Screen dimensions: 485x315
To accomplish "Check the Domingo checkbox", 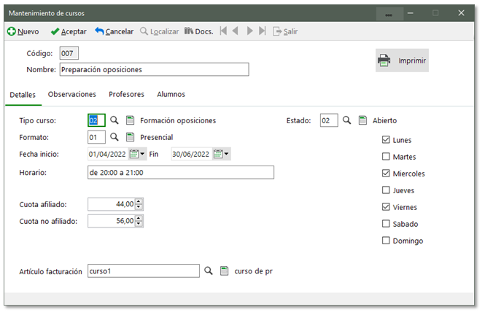I will click(386, 240).
